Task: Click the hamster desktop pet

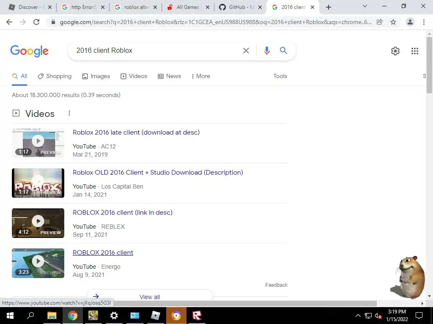Action: (408, 277)
